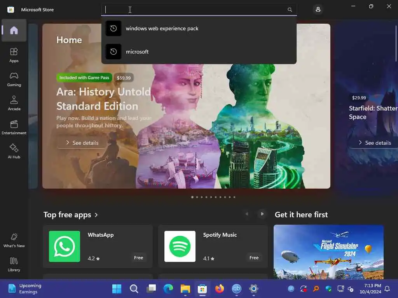This screenshot has width=398, height=298.
Task: Open the Apps section in sidebar
Action: [x=14, y=55]
